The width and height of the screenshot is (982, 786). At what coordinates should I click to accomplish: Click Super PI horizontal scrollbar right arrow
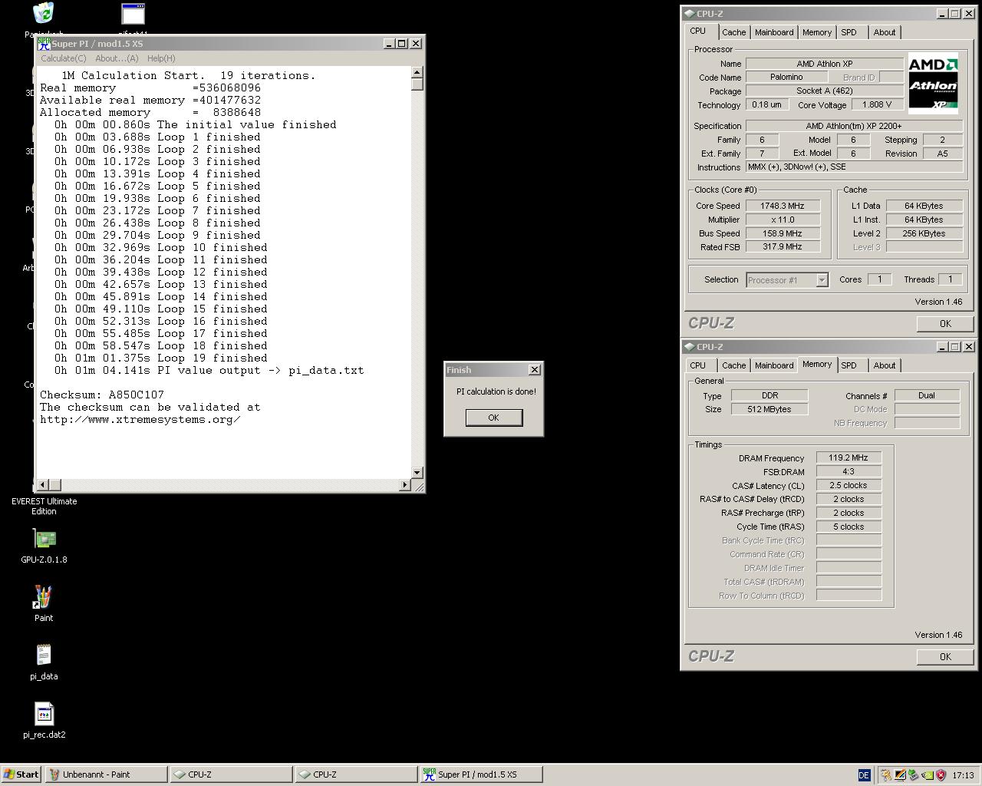pyautogui.click(x=405, y=484)
